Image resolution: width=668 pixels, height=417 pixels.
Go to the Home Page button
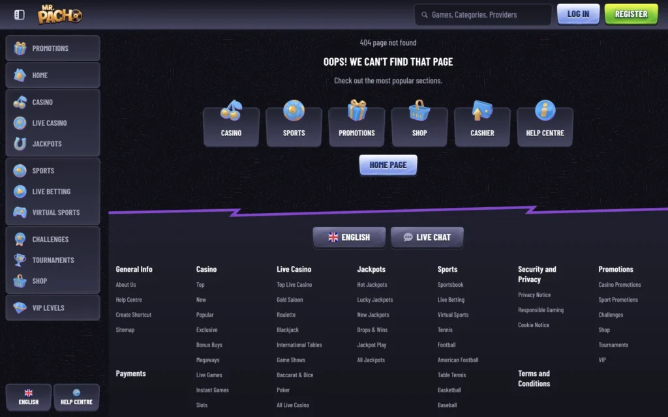[x=388, y=165]
